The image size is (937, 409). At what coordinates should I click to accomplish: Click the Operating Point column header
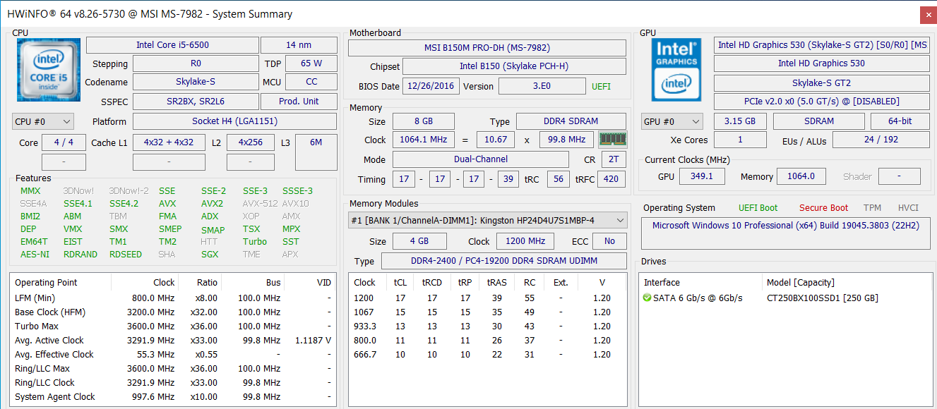pos(47,282)
